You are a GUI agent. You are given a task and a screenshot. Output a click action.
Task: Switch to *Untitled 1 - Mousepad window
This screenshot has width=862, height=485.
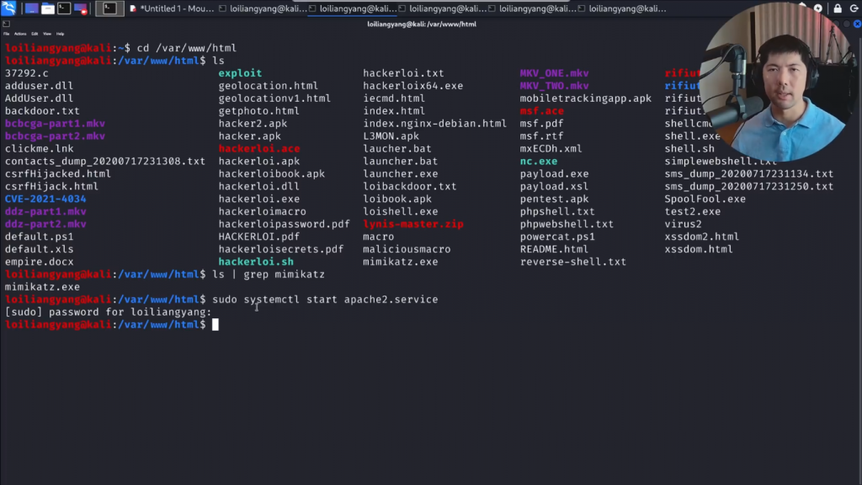(x=172, y=8)
